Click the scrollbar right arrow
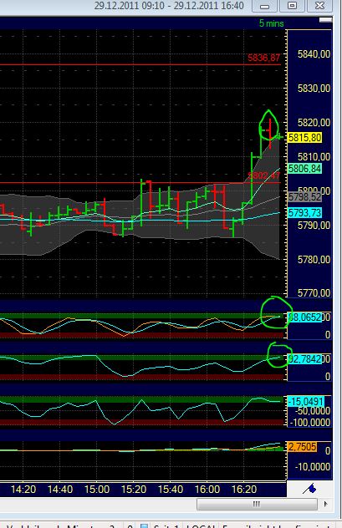Image resolution: width=342 pixels, height=528 pixels. pyautogui.click(x=326, y=504)
